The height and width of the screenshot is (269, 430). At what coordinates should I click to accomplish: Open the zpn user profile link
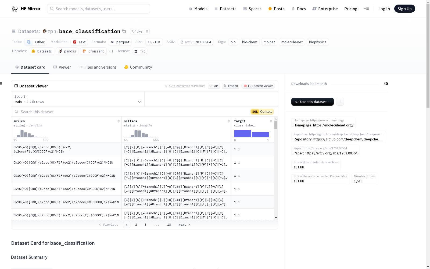(52, 31)
